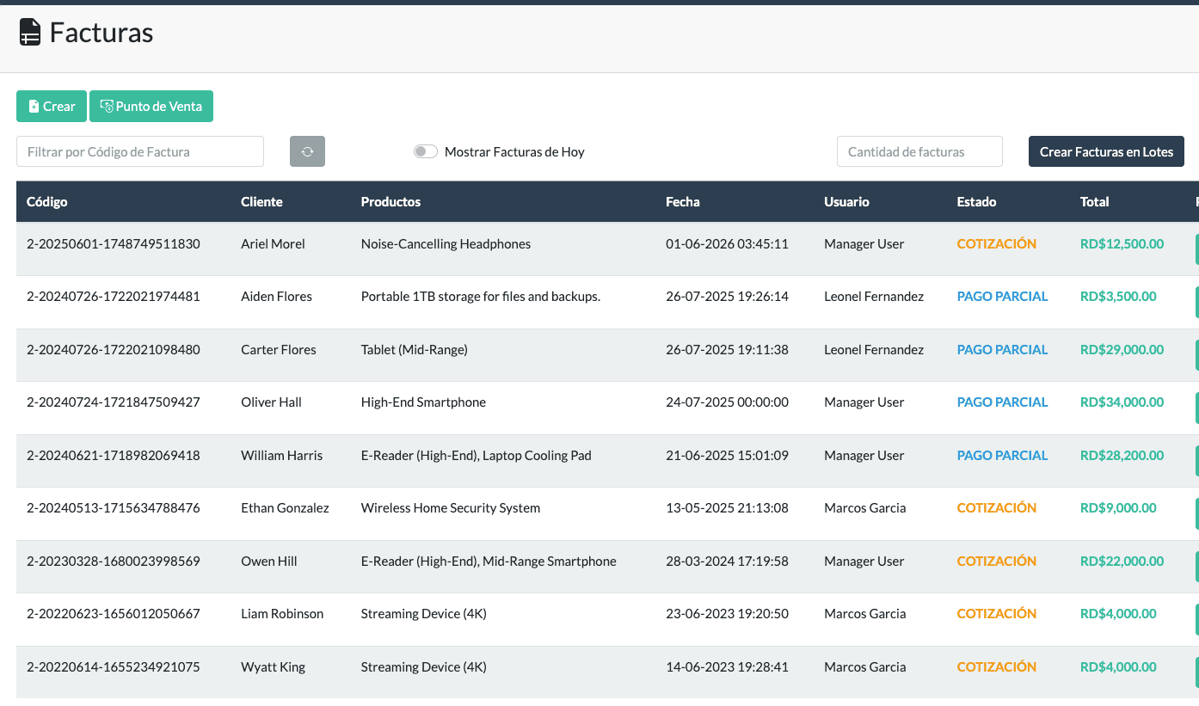Click the Cliente column header
Image resolution: width=1199 pixels, height=706 pixels.
[x=261, y=202]
